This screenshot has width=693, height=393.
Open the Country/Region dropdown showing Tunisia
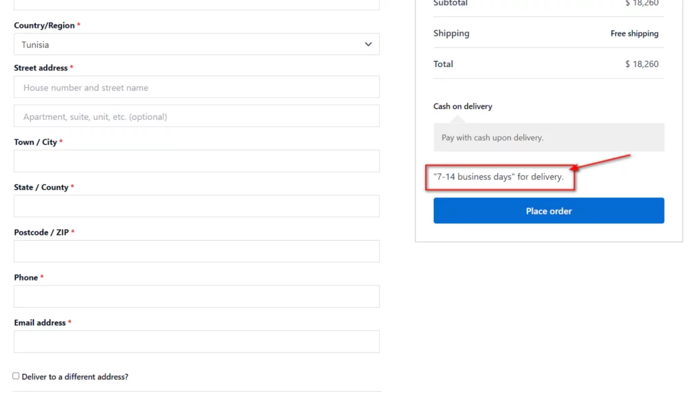(196, 44)
